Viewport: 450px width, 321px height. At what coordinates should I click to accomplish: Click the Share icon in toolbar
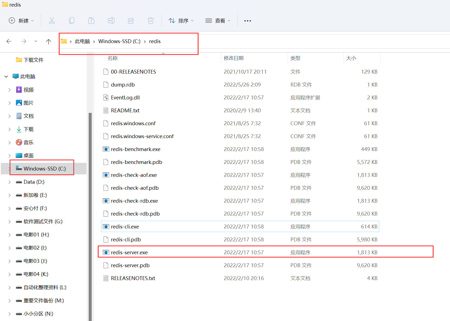click(131, 21)
